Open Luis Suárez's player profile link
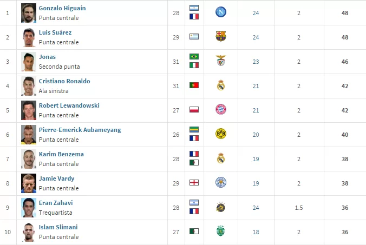Image resolution: width=366 pixels, height=245 pixels. [55, 32]
